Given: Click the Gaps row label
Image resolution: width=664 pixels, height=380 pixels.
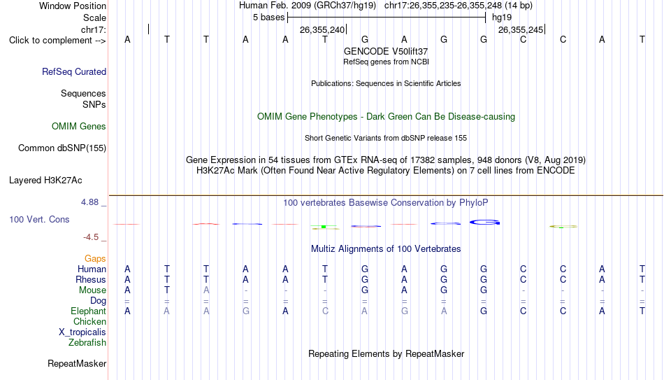Looking at the screenshot, I should click(x=95, y=259).
